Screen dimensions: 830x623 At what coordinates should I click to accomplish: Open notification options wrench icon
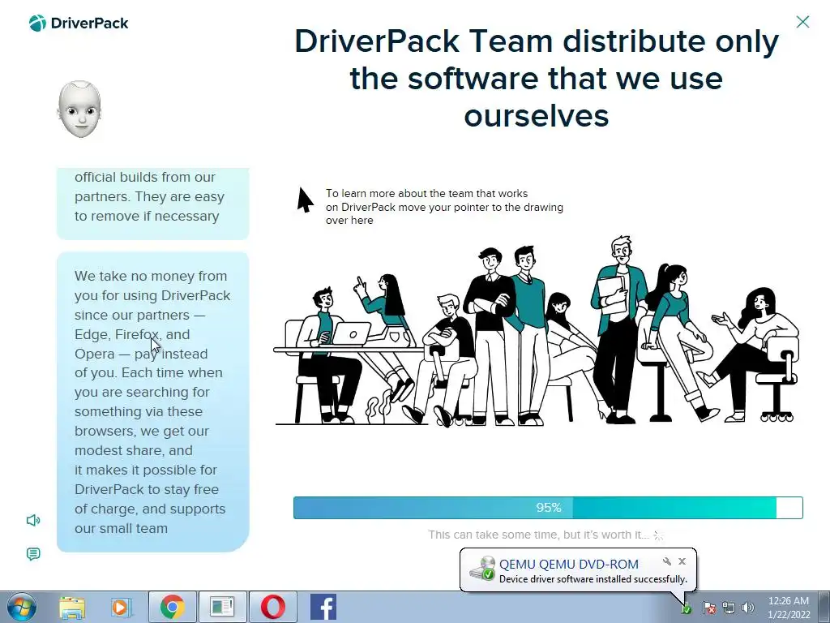click(x=667, y=561)
